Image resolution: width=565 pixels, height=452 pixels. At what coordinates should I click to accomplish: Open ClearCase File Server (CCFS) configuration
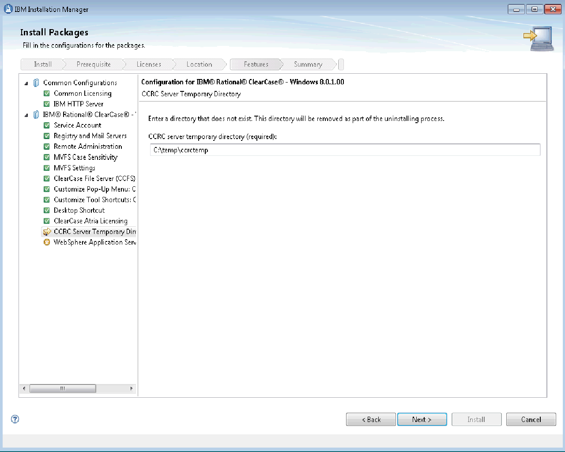click(94, 178)
